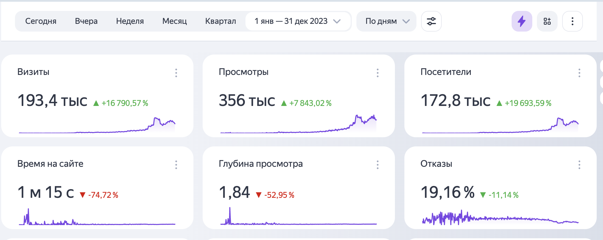This screenshot has width=603, height=240.
Task: Choose the Неделя period tab
Action: tap(130, 21)
